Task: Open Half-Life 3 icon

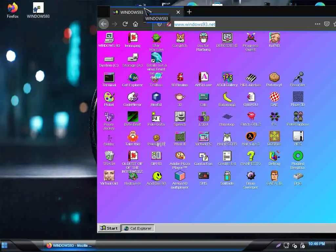Action: tap(251, 136)
